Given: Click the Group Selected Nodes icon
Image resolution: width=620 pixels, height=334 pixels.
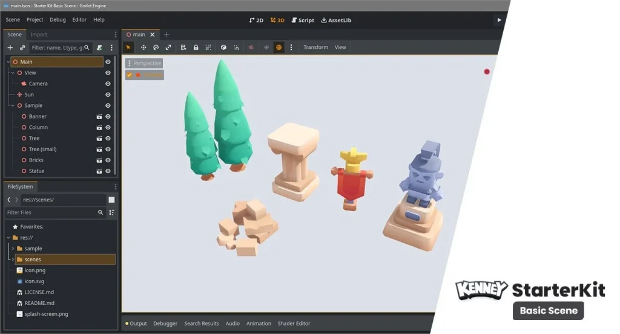Looking at the screenshot, I should pos(208,47).
